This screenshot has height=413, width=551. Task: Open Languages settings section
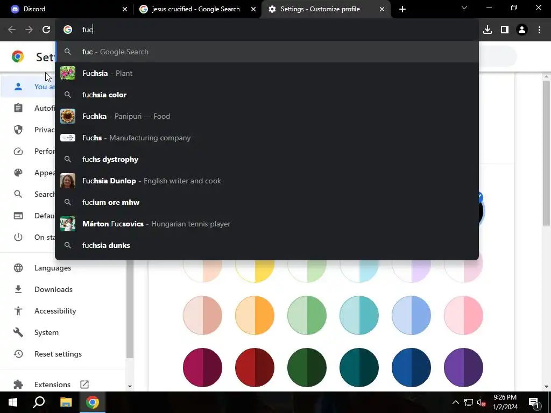53,268
